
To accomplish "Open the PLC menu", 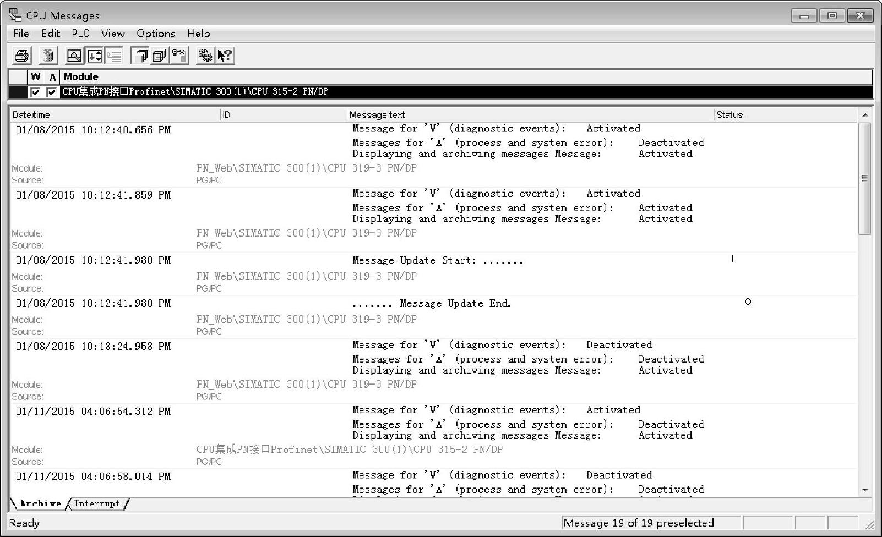I will [x=80, y=34].
